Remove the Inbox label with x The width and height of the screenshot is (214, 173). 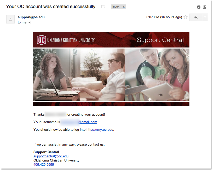(x=124, y=7)
